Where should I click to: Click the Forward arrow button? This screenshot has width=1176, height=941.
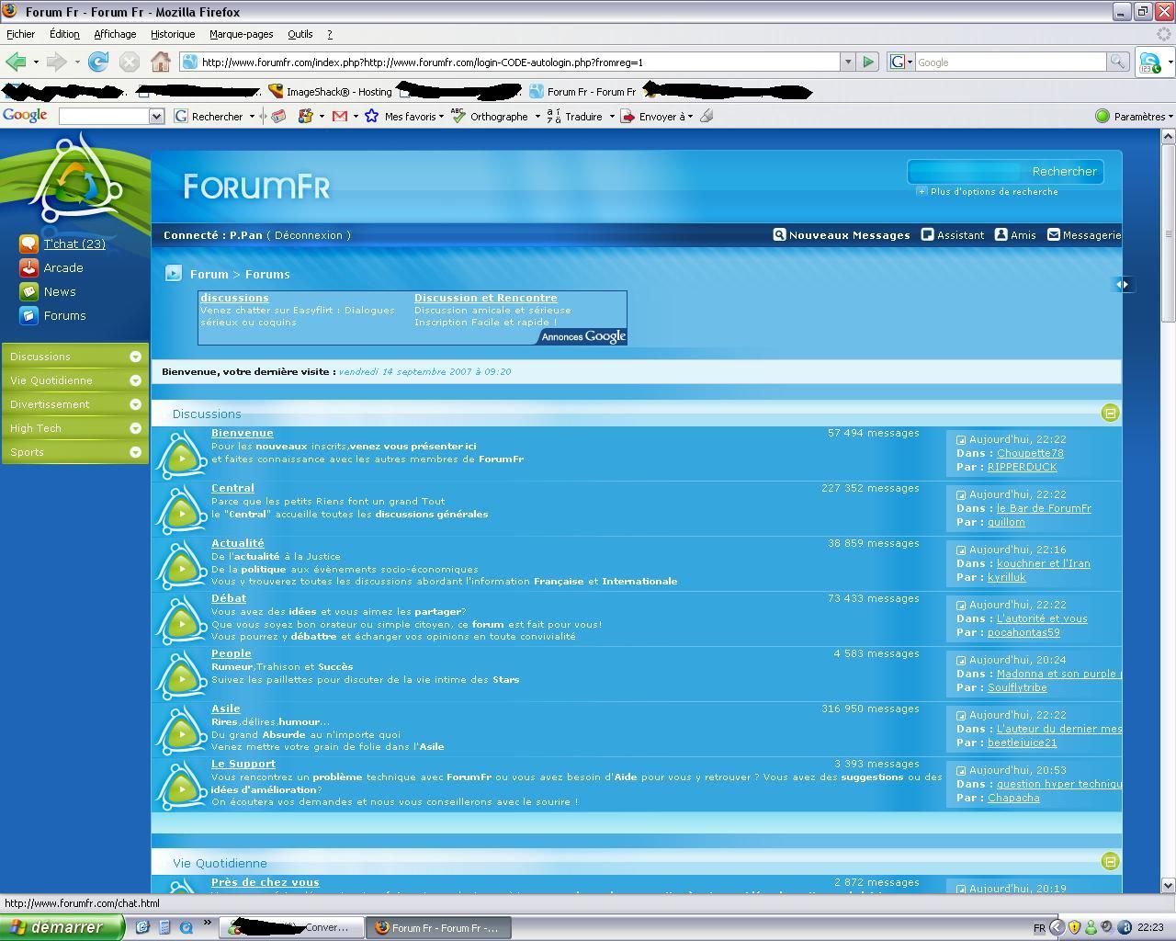point(56,62)
